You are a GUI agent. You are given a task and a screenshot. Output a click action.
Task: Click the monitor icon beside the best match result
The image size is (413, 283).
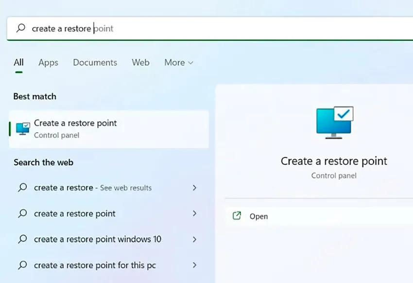(x=23, y=128)
